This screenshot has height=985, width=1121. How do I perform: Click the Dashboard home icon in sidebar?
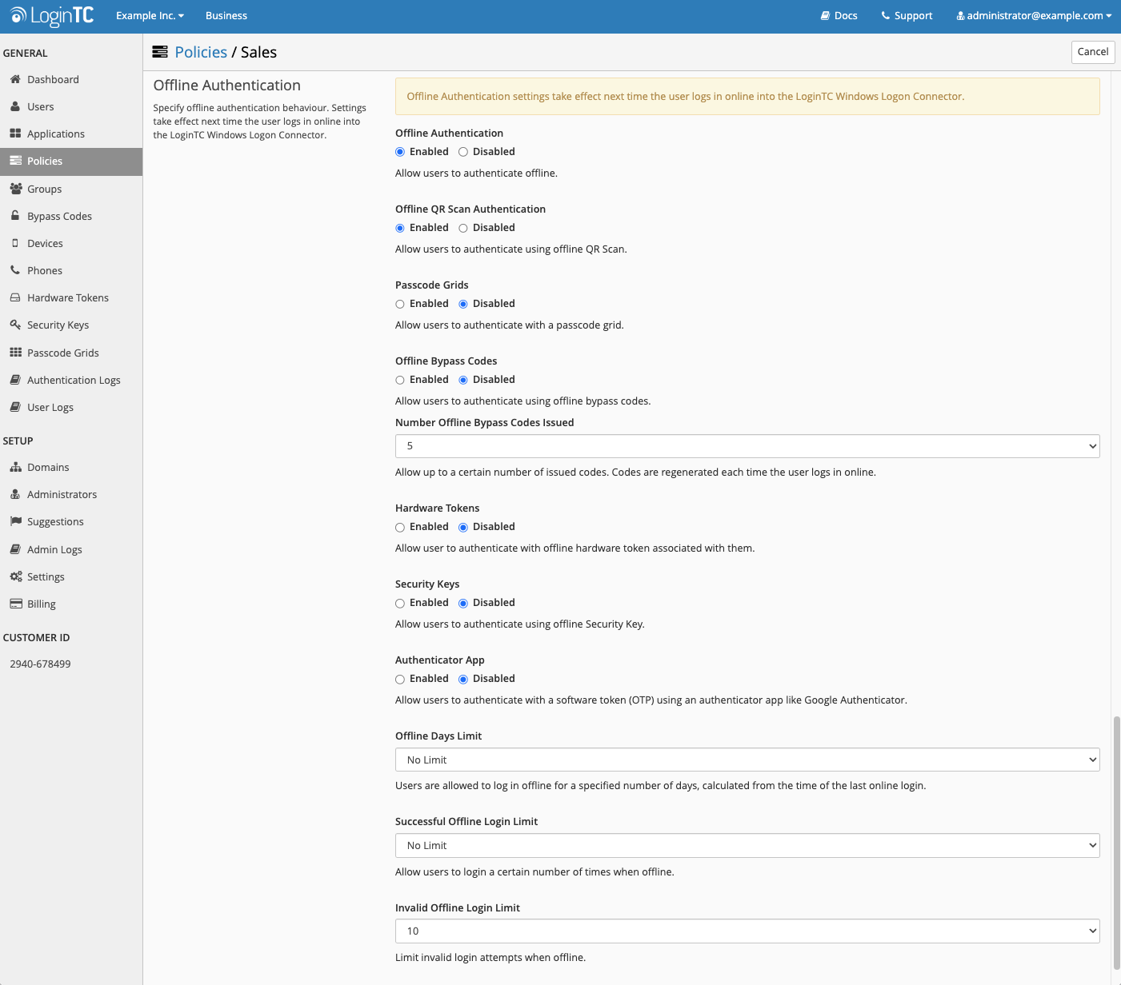point(15,79)
